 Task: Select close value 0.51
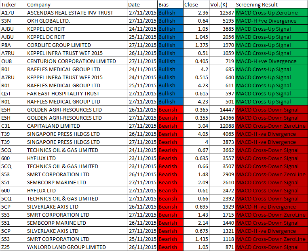click(196, 53)
